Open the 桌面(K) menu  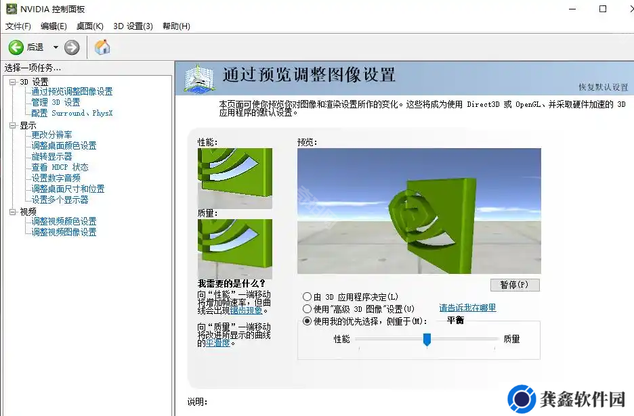click(x=90, y=26)
